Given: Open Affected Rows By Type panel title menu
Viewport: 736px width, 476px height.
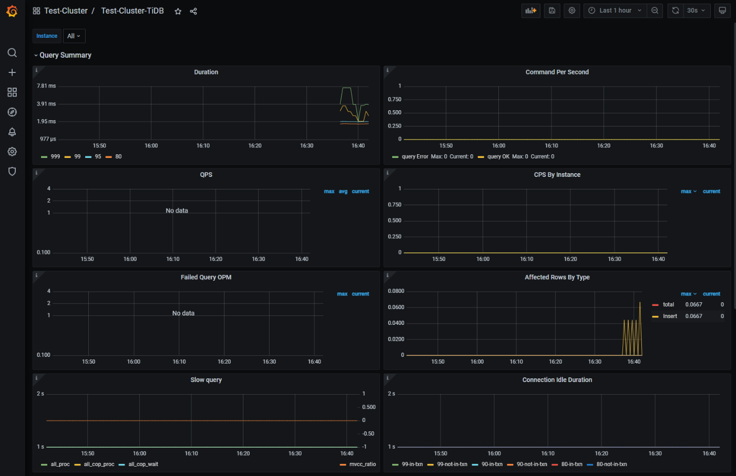Looking at the screenshot, I should coord(557,277).
